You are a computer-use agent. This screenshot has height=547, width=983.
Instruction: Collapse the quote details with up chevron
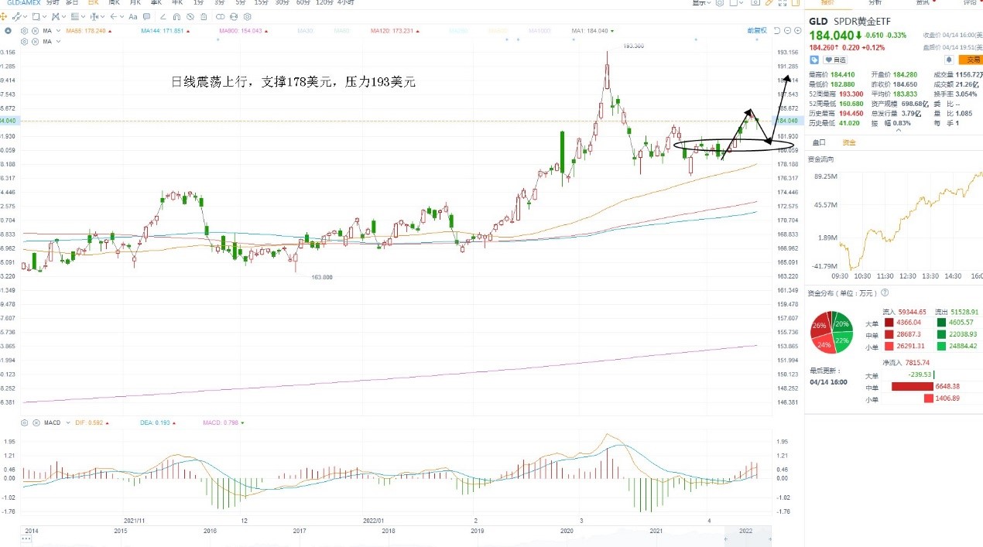(x=897, y=130)
